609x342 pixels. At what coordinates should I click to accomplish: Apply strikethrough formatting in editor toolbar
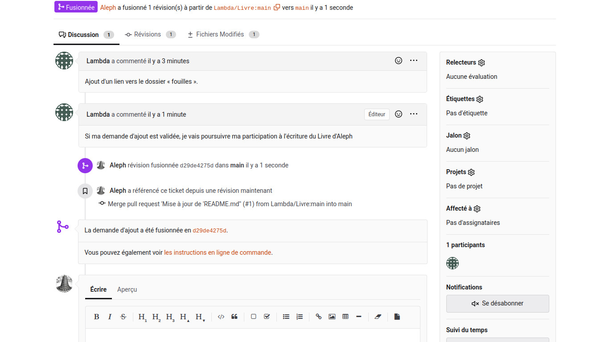coord(123,317)
